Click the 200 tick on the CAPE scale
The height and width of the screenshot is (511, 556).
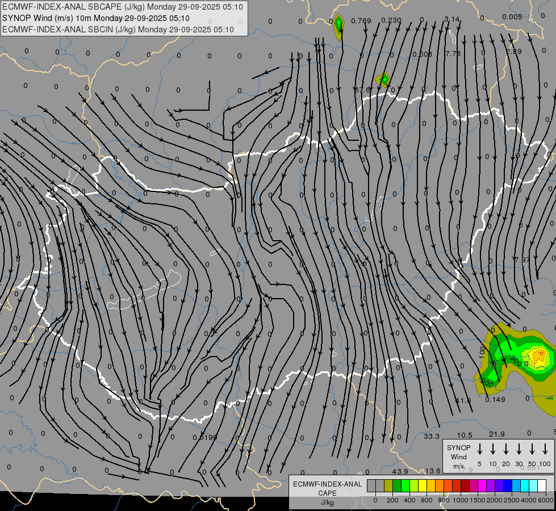392,500
